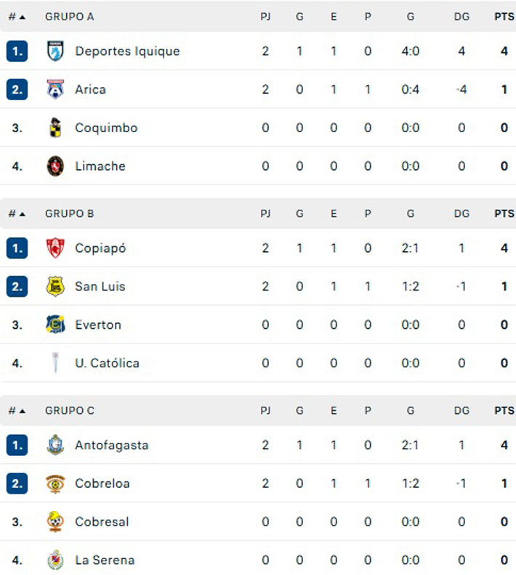Sort Grupo B by DG column

(x=461, y=214)
